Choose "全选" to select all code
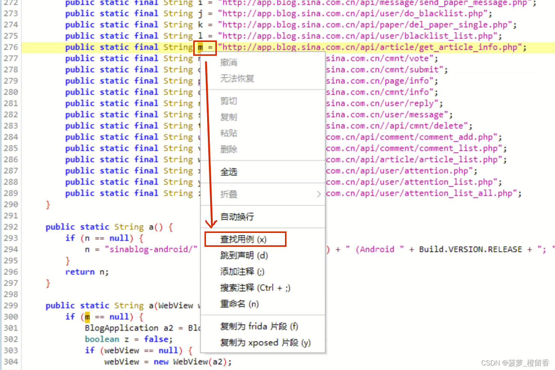 (x=228, y=172)
